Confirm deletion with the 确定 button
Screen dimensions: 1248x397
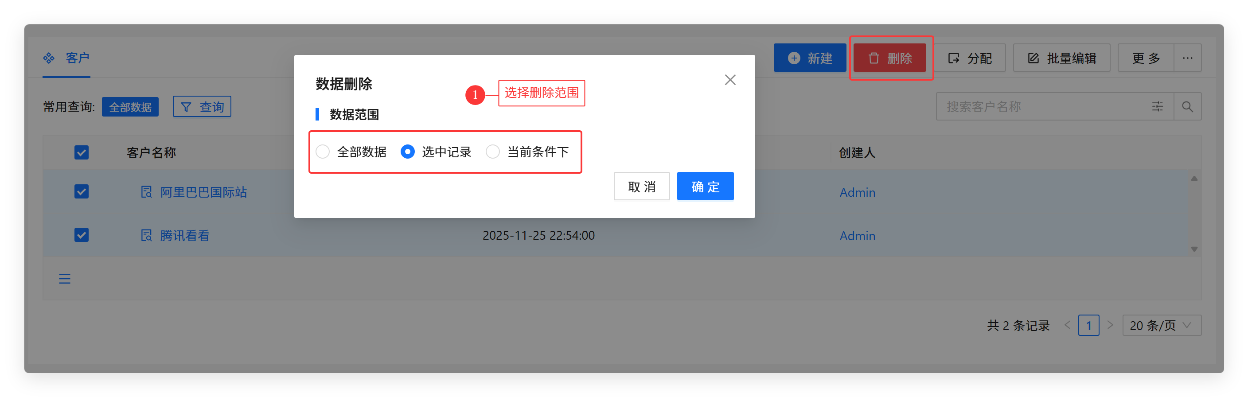(x=705, y=187)
